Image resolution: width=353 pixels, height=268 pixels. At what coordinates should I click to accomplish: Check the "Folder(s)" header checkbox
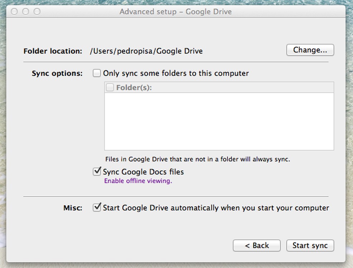(109, 87)
